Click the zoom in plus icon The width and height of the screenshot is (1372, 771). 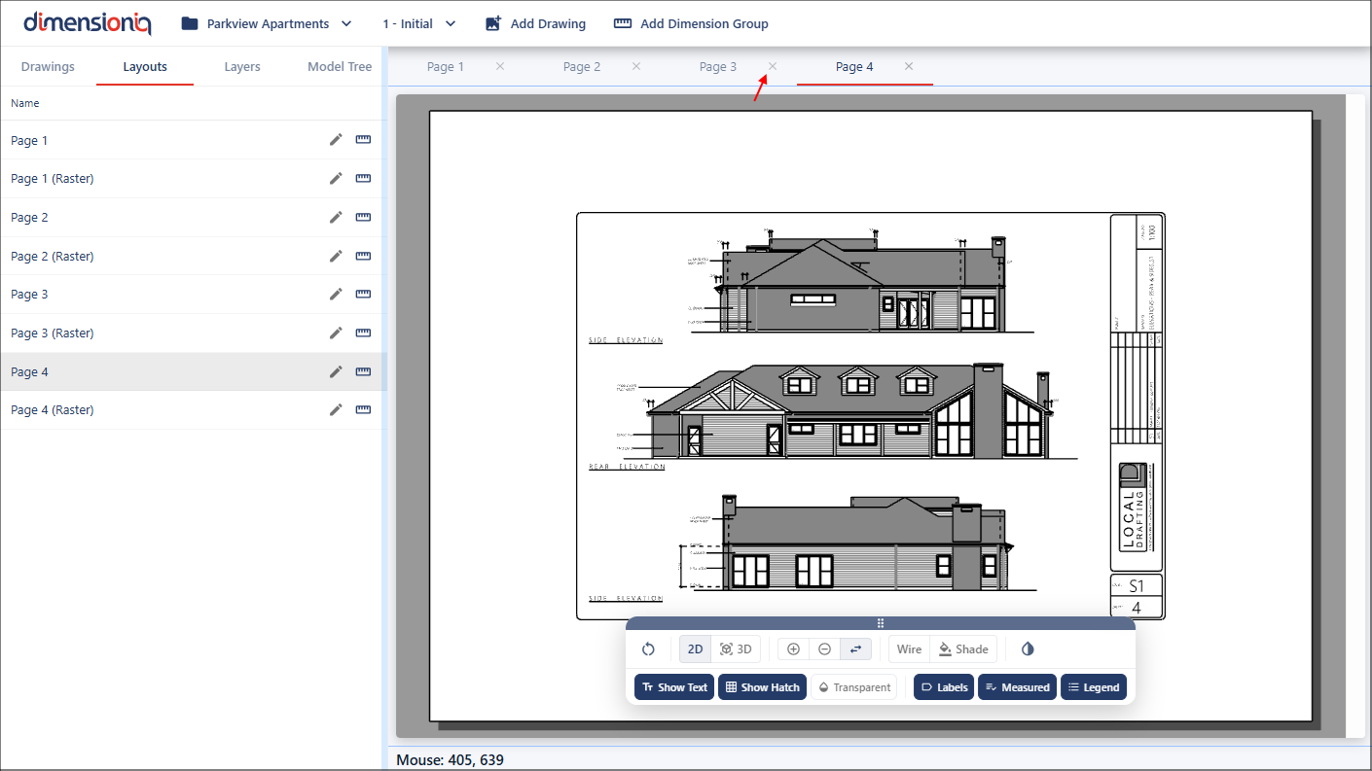(x=793, y=649)
